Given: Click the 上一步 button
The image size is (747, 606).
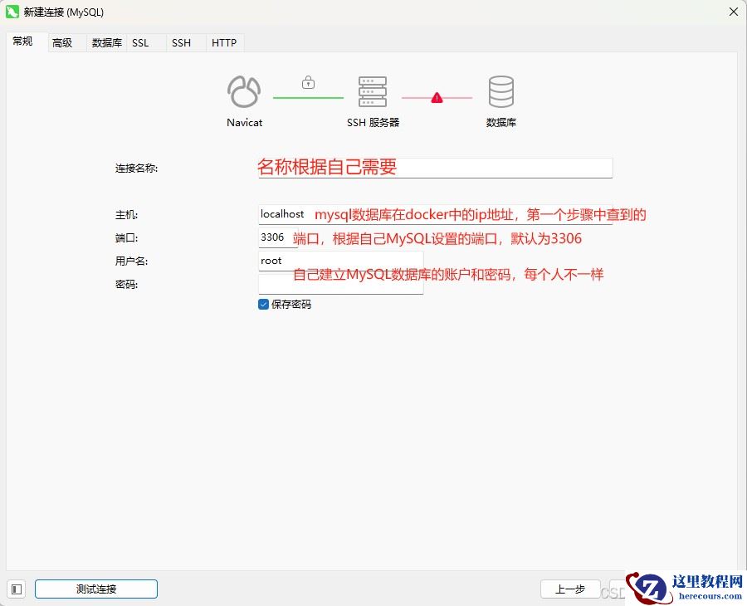Looking at the screenshot, I should click(x=570, y=589).
